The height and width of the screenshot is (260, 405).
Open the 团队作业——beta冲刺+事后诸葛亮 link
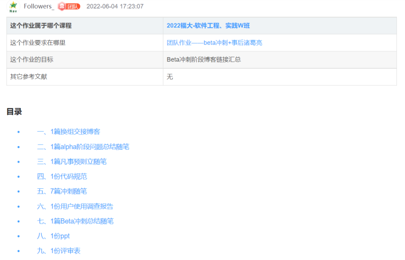(214, 43)
